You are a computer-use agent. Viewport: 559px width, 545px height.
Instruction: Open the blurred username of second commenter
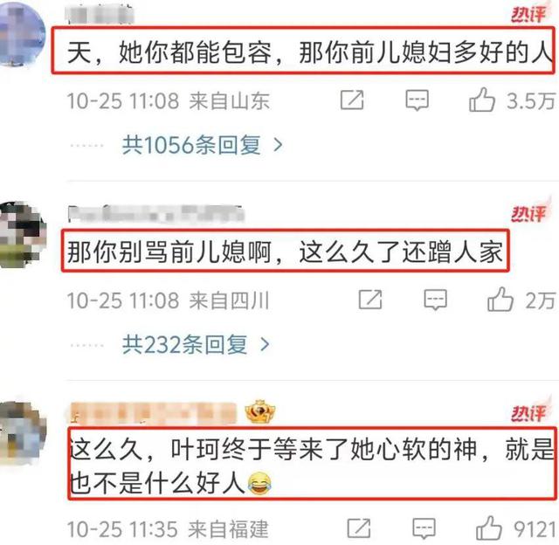[x=156, y=214]
